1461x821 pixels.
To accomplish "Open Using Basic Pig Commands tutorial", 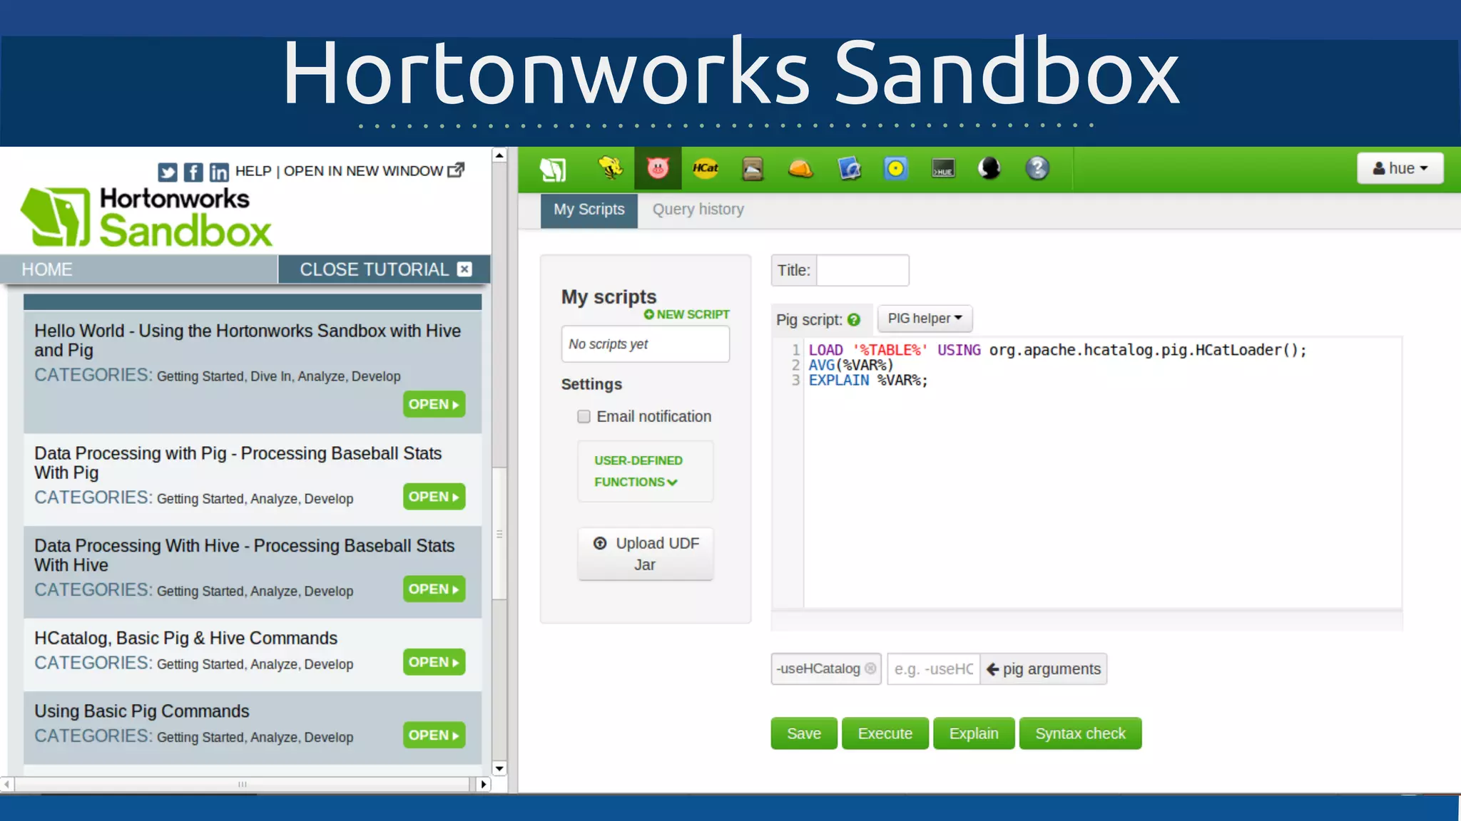I will 434,735.
